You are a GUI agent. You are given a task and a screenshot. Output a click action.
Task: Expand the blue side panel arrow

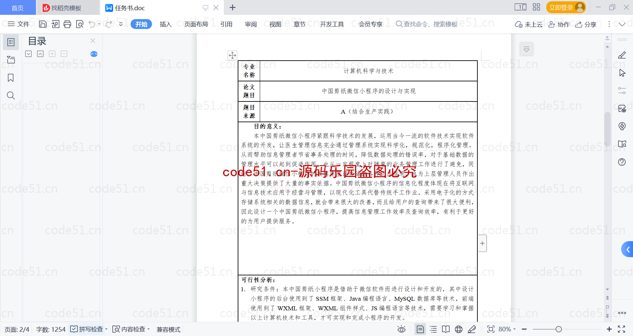(x=627, y=250)
